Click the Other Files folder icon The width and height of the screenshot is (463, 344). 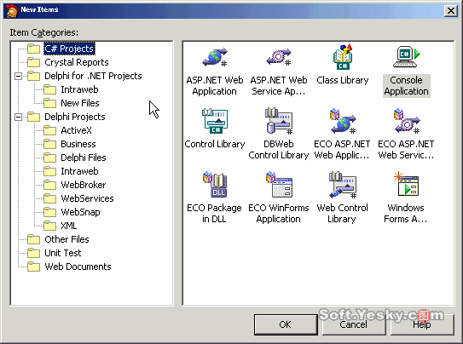[33, 239]
